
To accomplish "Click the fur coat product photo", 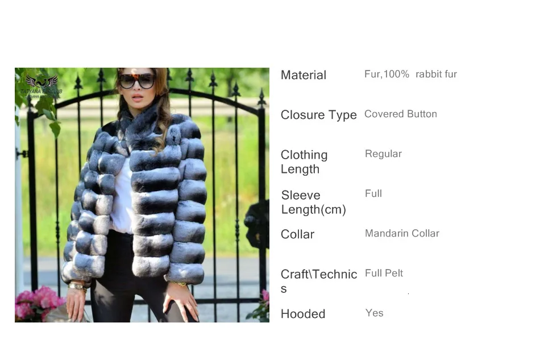I will (x=142, y=195).
